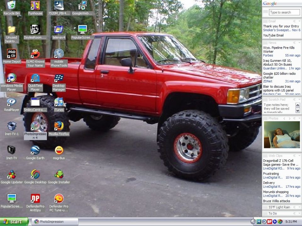The image size is (302, 226).
Task: Select the telenav4 desktop icon
Action: pyautogui.click(x=59, y=32)
